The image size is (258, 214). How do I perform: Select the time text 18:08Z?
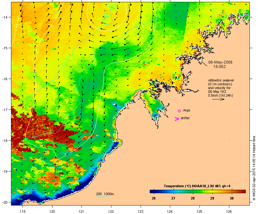[220, 67]
